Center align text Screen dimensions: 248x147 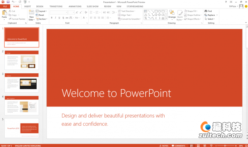pyautogui.click(x=95, y=18)
